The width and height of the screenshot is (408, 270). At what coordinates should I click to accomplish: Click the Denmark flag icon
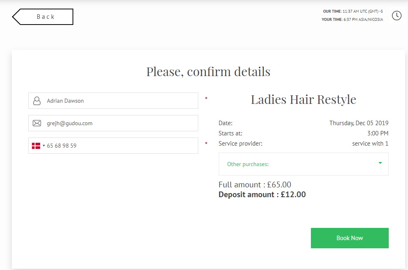pos(36,146)
